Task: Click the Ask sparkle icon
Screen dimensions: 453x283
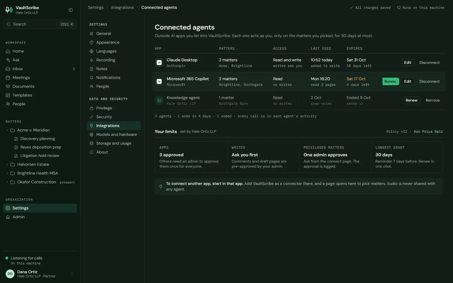Action: 8,60
